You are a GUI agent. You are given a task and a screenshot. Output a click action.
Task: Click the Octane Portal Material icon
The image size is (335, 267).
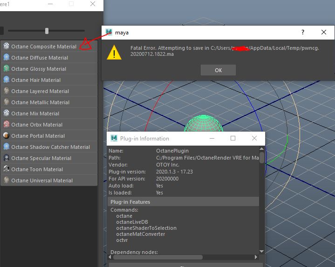tap(7, 135)
